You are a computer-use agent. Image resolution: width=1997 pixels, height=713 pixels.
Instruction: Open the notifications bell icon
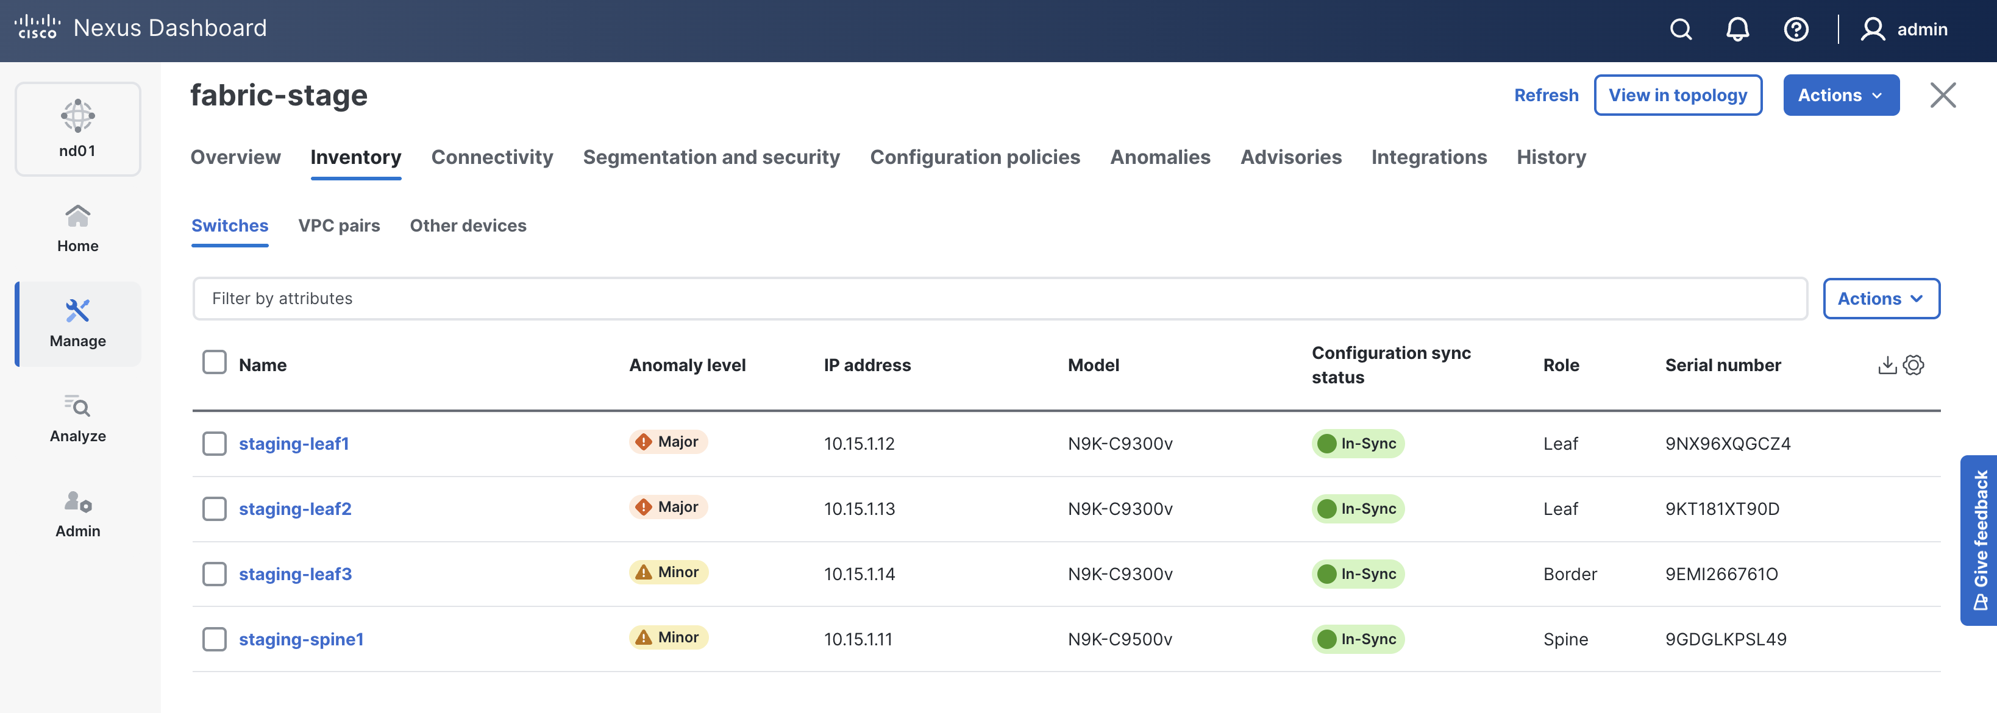pos(1737,29)
